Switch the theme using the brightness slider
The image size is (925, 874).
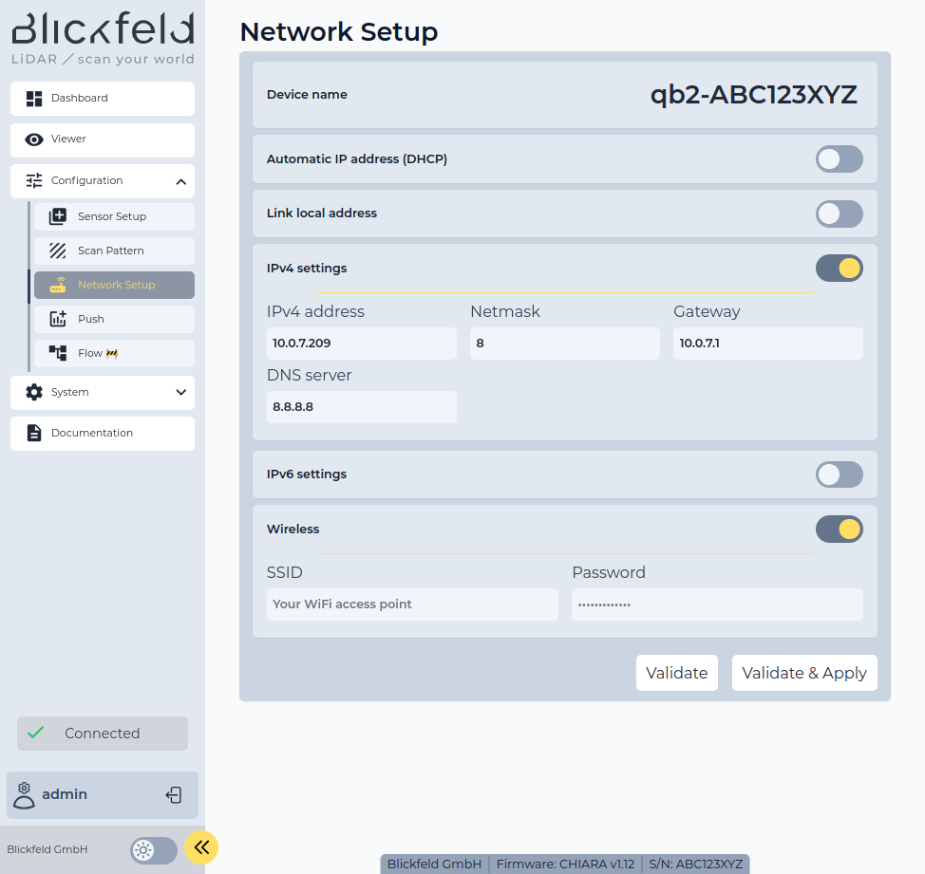pos(153,848)
